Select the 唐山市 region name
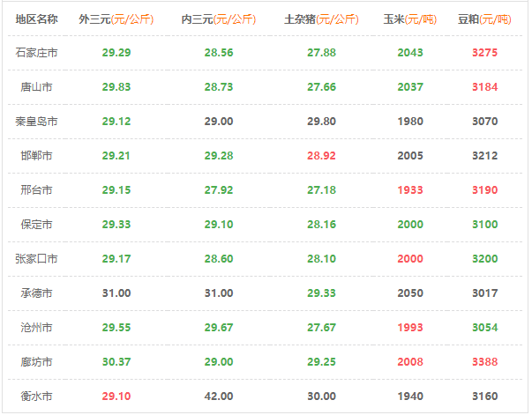532x415 pixels. [37, 87]
